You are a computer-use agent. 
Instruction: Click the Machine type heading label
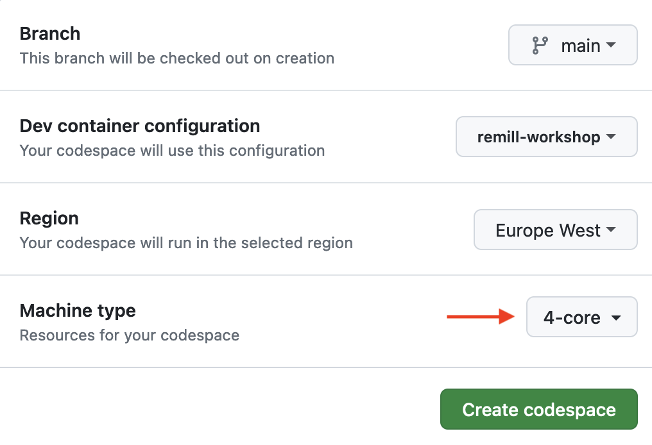point(78,311)
